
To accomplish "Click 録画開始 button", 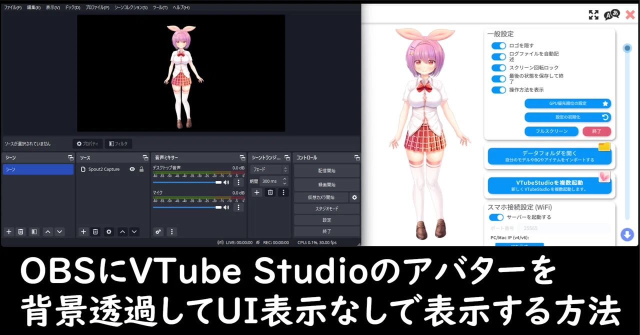I will (x=326, y=184).
